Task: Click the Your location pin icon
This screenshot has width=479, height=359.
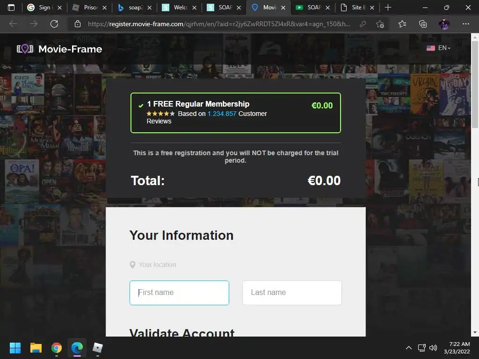Action: tap(132, 265)
